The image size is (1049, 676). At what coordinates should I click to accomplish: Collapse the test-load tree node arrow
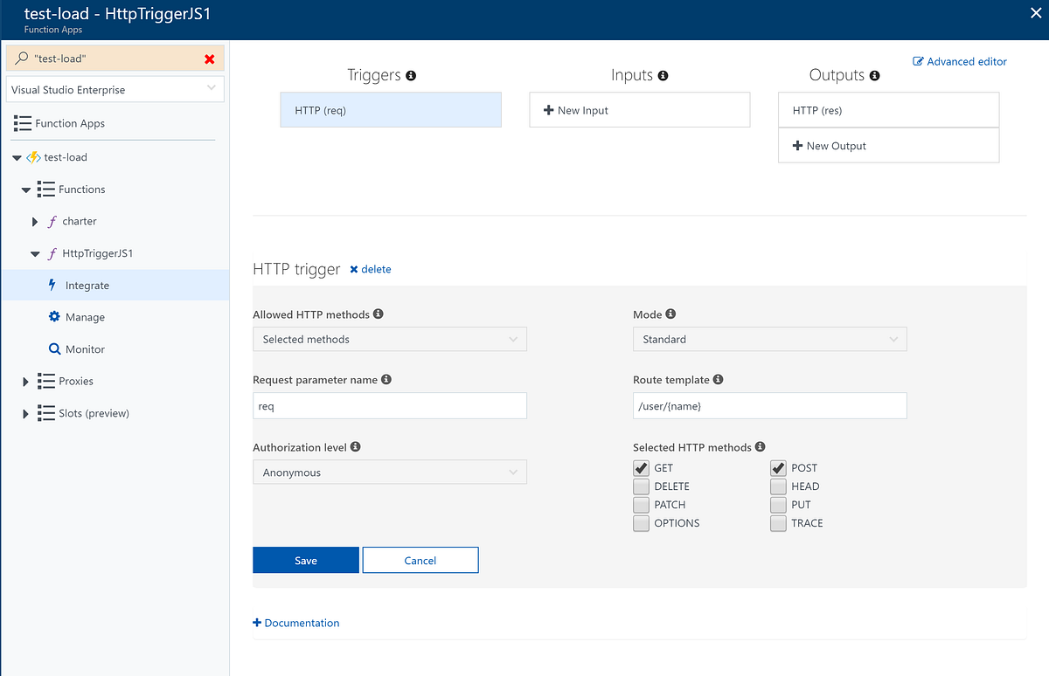pos(17,158)
